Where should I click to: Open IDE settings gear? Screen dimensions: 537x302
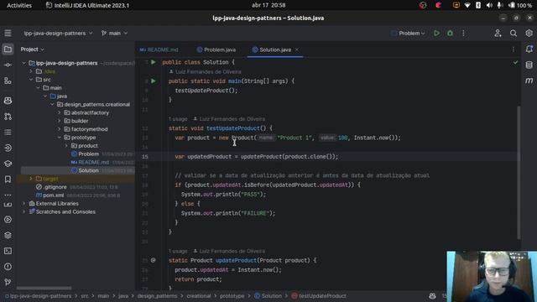click(x=529, y=34)
